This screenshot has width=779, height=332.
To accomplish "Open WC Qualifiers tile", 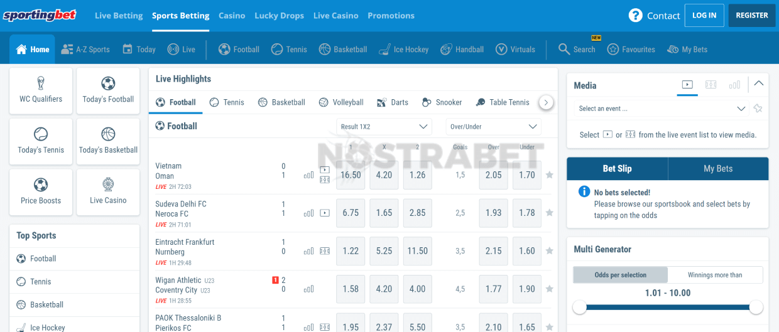I will tap(41, 91).
